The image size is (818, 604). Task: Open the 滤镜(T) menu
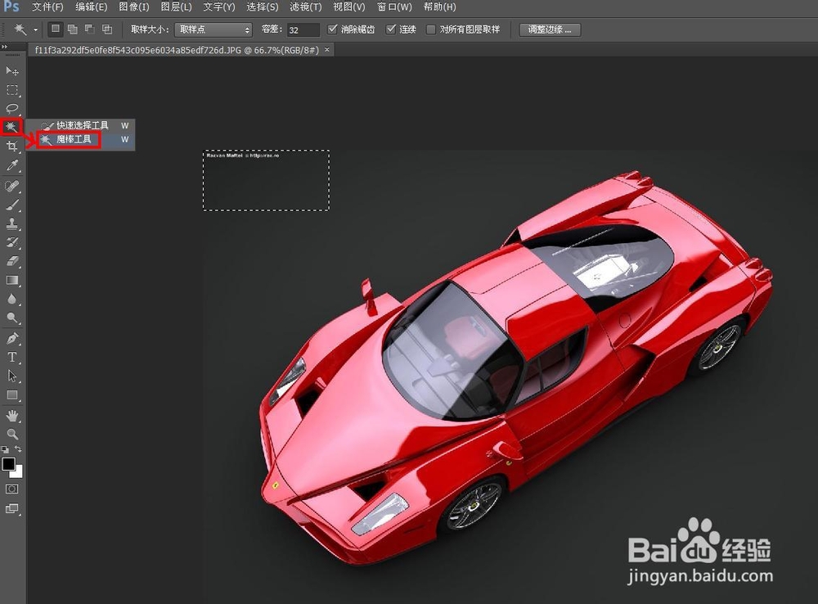[306, 7]
